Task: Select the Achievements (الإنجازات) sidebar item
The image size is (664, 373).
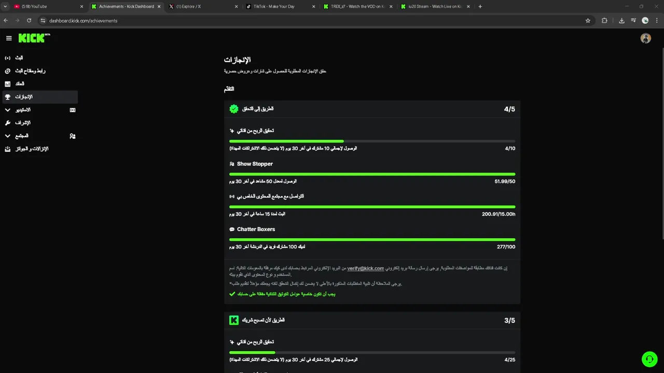Action: 23,97
